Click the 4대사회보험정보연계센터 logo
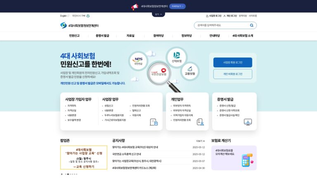Viewport: 317px width, 178px height. 79,26
